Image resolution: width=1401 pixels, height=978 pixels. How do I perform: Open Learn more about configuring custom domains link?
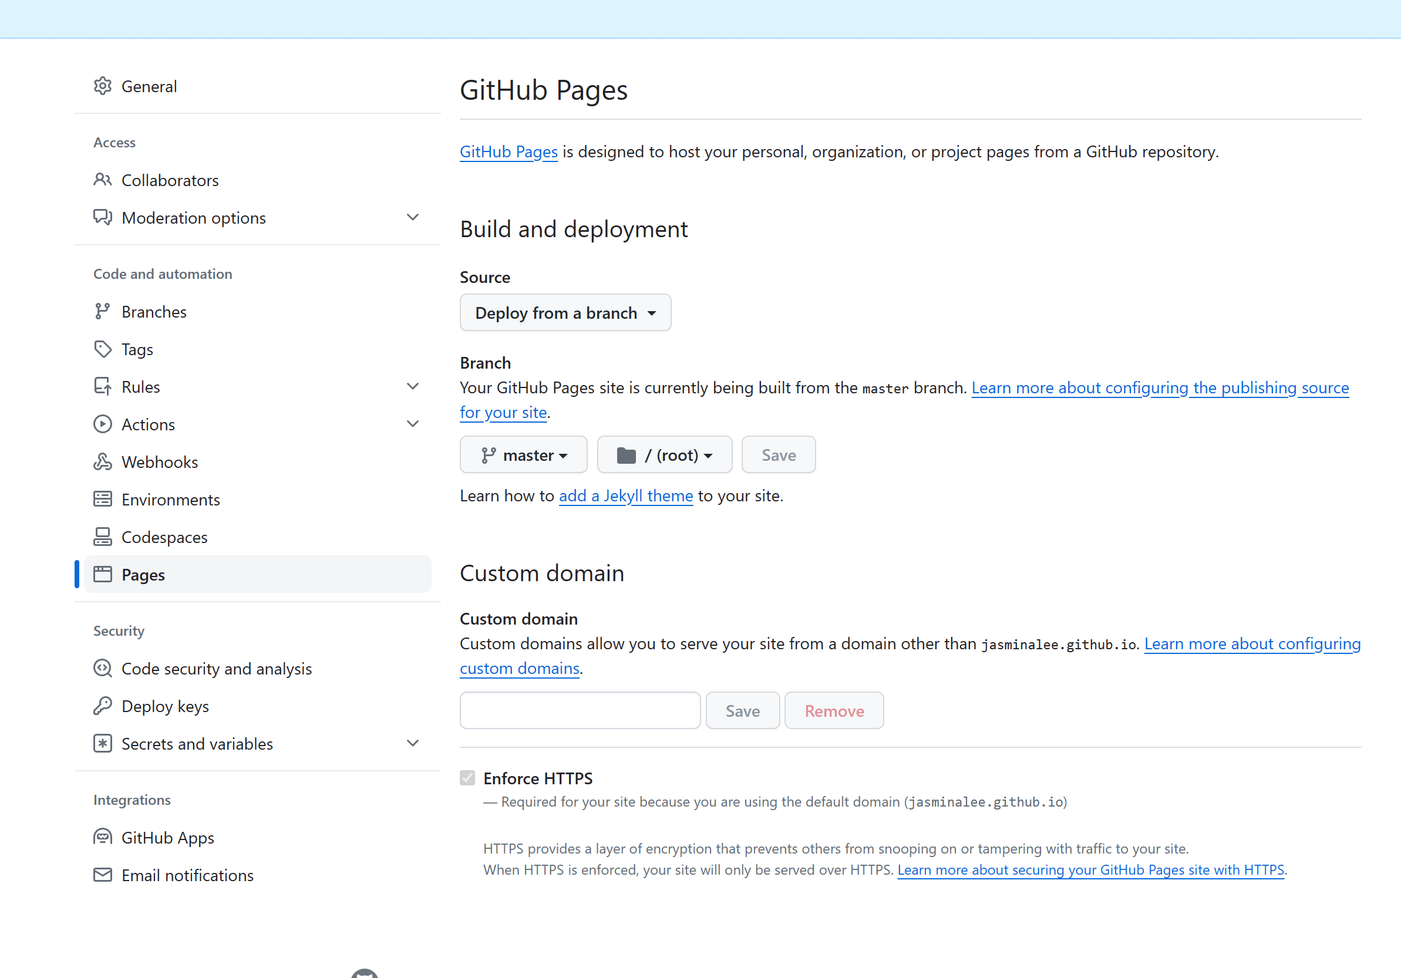pos(1252,645)
